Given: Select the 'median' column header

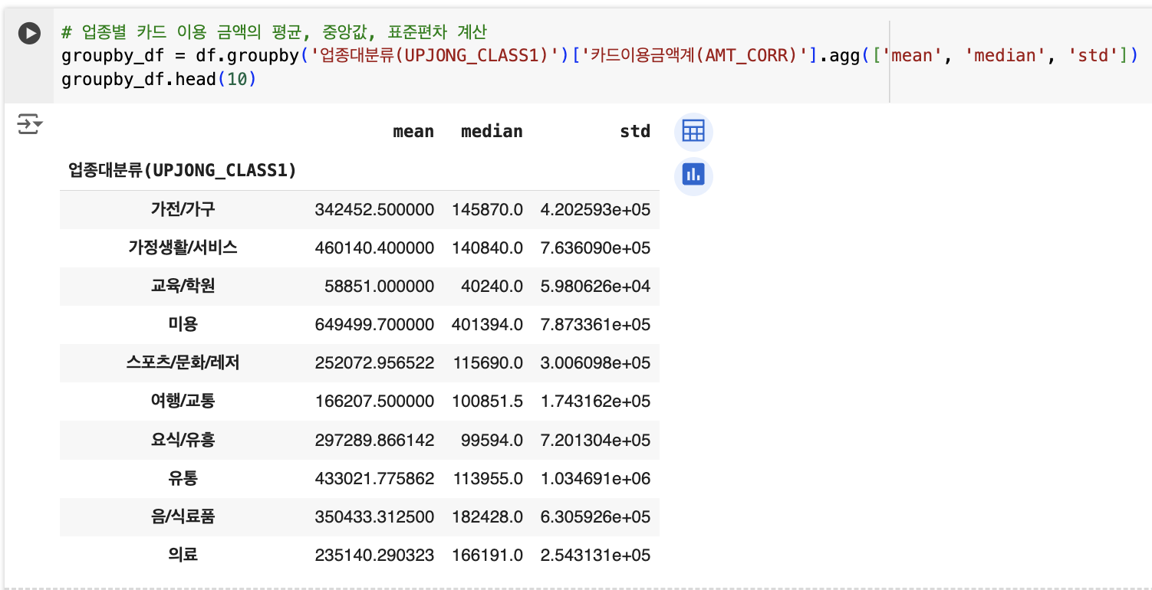Looking at the screenshot, I should 492,131.
